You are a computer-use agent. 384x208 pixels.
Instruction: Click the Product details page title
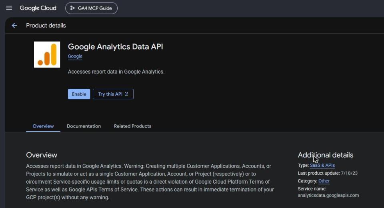pos(46,26)
